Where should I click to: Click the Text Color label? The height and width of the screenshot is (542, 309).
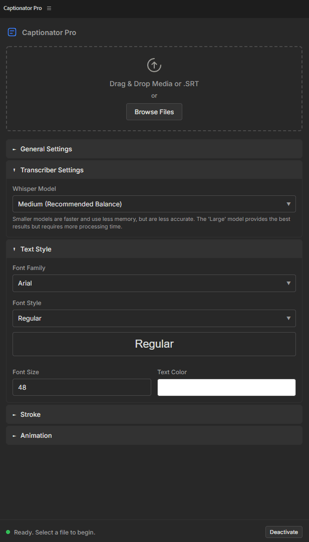point(172,372)
